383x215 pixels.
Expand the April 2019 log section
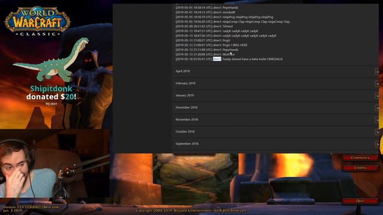coord(275,71)
